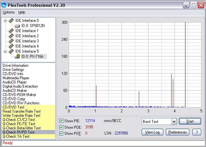Image resolution: width=206 pixels, height=147 pixels.
Task: Select IDE Interface 5 in the tree
Action: pos(27,51)
